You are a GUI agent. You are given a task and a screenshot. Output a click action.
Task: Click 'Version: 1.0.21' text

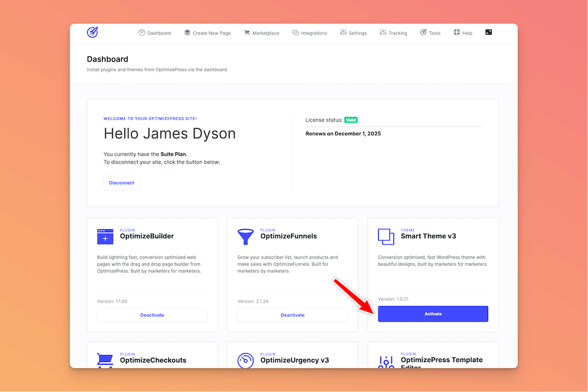click(393, 299)
